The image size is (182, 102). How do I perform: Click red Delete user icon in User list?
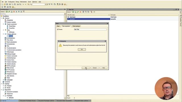pyautogui.click(x=80, y=12)
